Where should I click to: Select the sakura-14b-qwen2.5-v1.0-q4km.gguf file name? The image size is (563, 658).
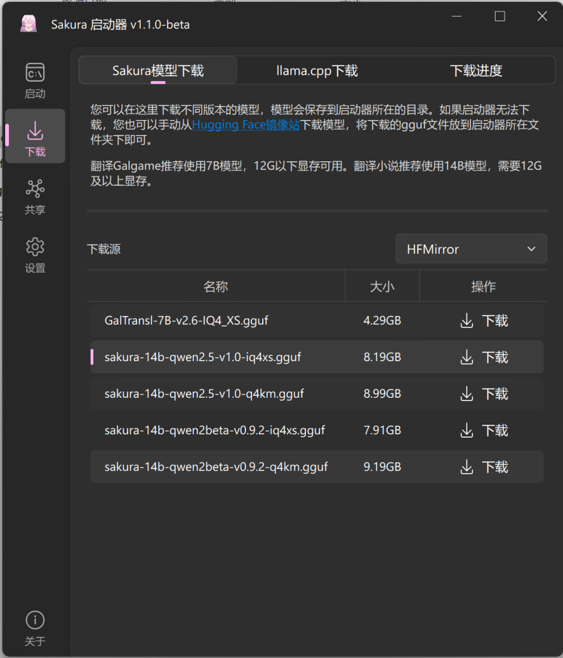[204, 394]
